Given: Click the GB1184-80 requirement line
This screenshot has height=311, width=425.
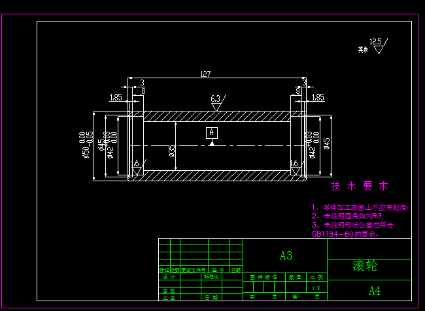Looking at the screenshot, I should 345,234.
